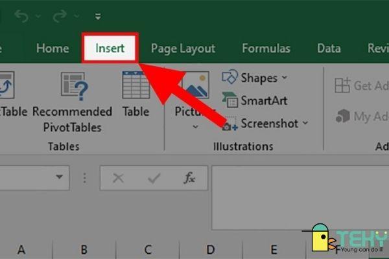
Task: Click the three-dot formula bar handle
Action: (x=84, y=178)
